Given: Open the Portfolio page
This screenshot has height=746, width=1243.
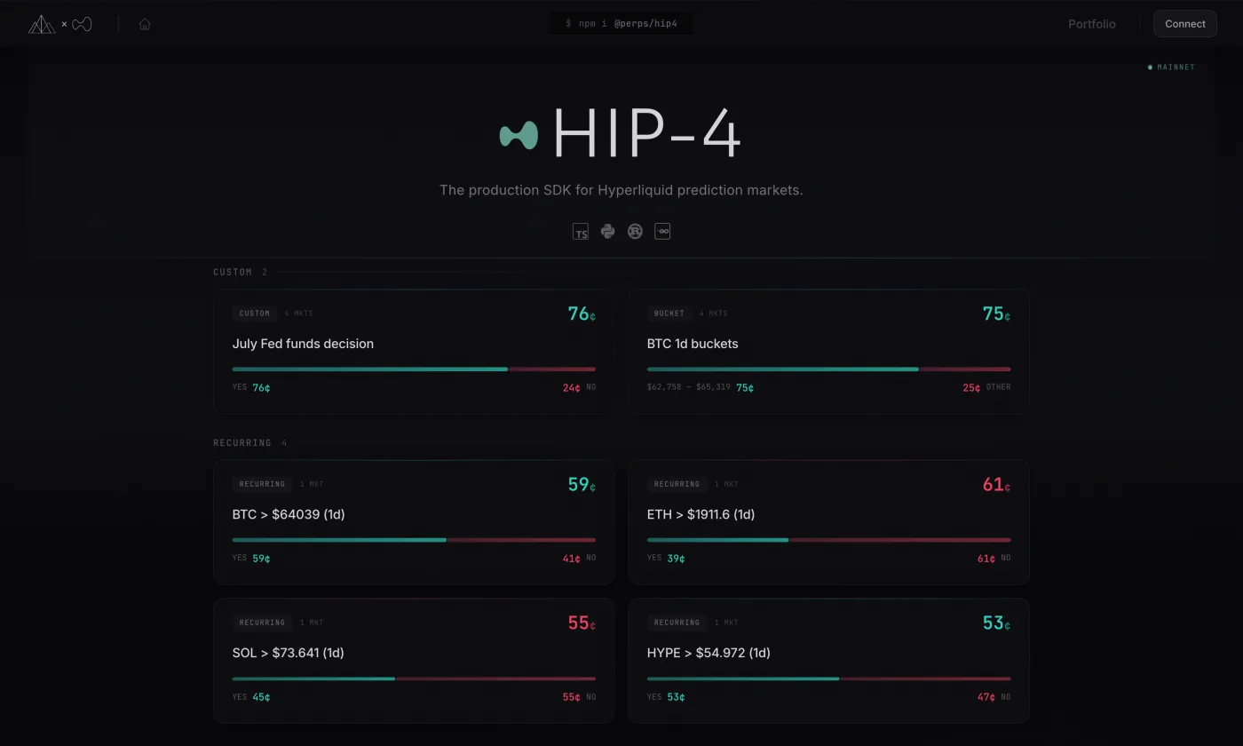Looking at the screenshot, I should click(x=1091, y=24).
